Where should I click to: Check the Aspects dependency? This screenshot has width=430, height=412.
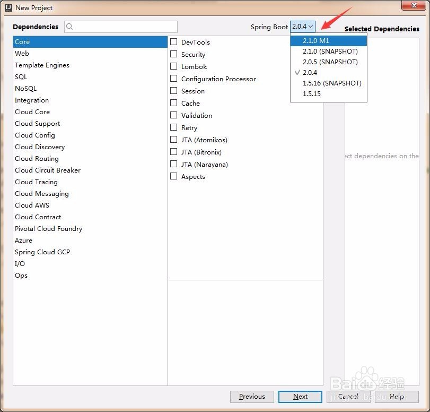coord(173,176)
